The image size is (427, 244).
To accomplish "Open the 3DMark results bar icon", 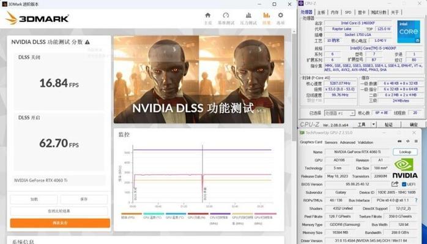I will tap(266, 15).
